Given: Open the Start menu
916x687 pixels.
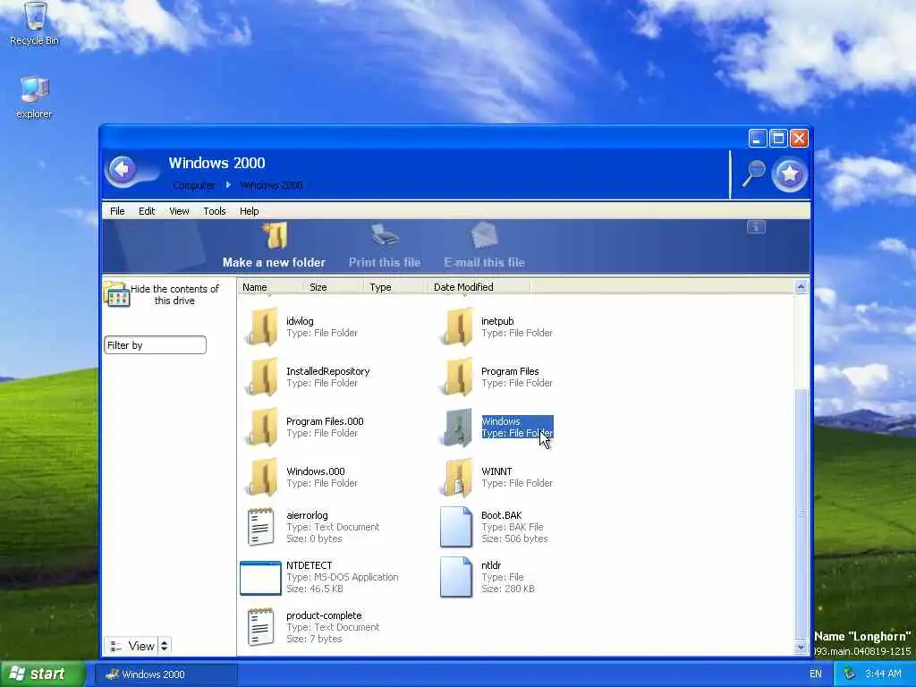Looking at the screenshot, I should click(42, 674).
